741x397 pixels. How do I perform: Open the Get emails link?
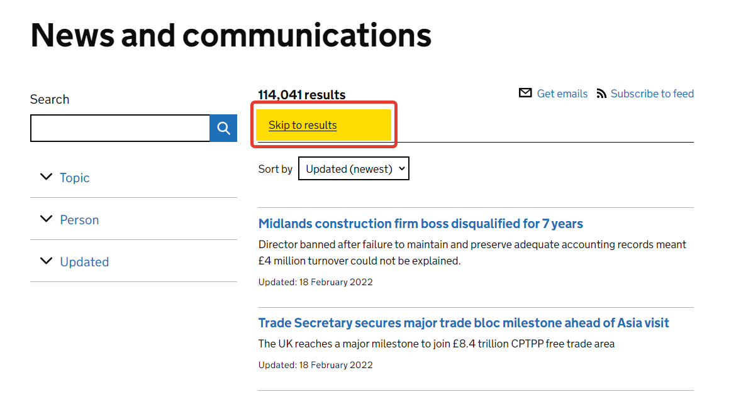click(562, 94)
